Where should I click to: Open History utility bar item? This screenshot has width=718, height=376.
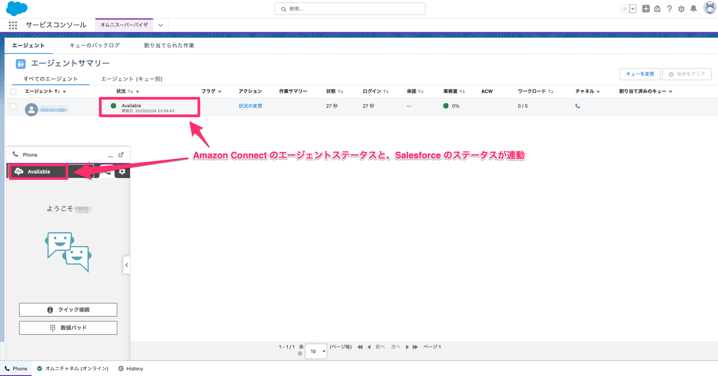click(x=131, y=369)
